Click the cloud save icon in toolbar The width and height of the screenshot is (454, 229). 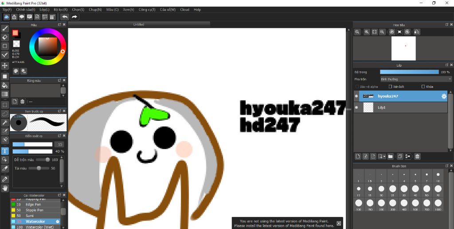click(x=6, y=17)
